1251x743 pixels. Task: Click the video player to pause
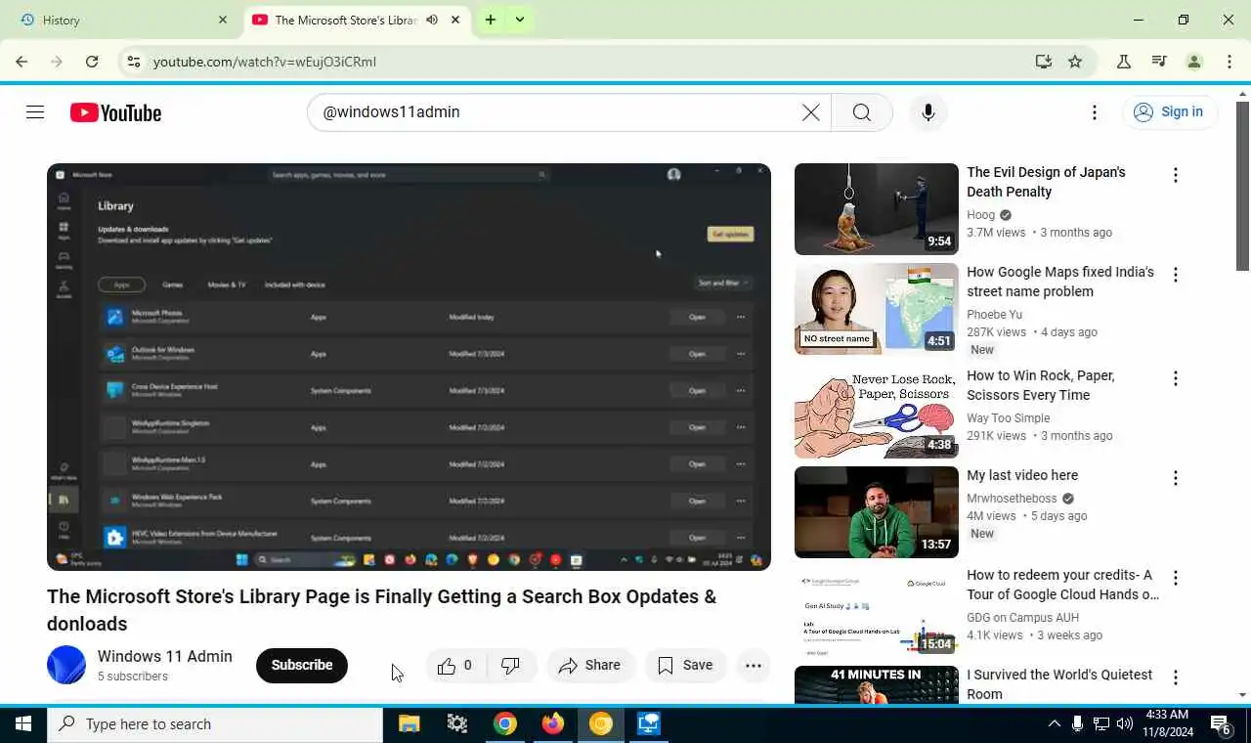pos(409,367)
